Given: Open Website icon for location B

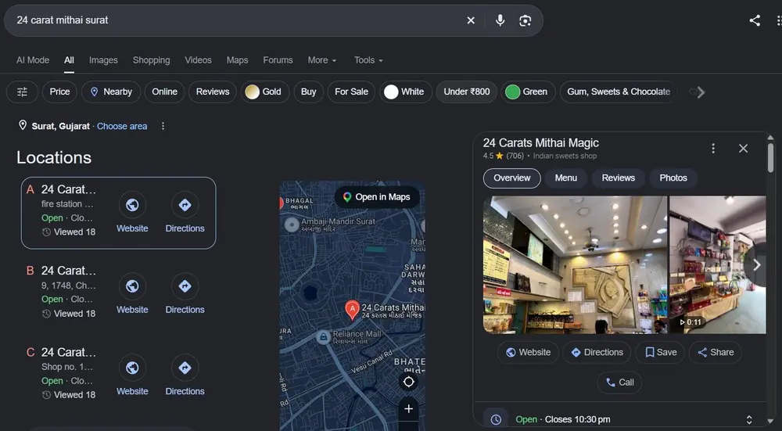Looking at the screenshot, I should coord(132,286).
